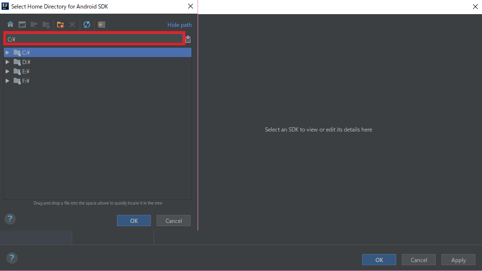482x271 pixels.
Task: Jump to Project directory icon
Action: coord(34,25)
